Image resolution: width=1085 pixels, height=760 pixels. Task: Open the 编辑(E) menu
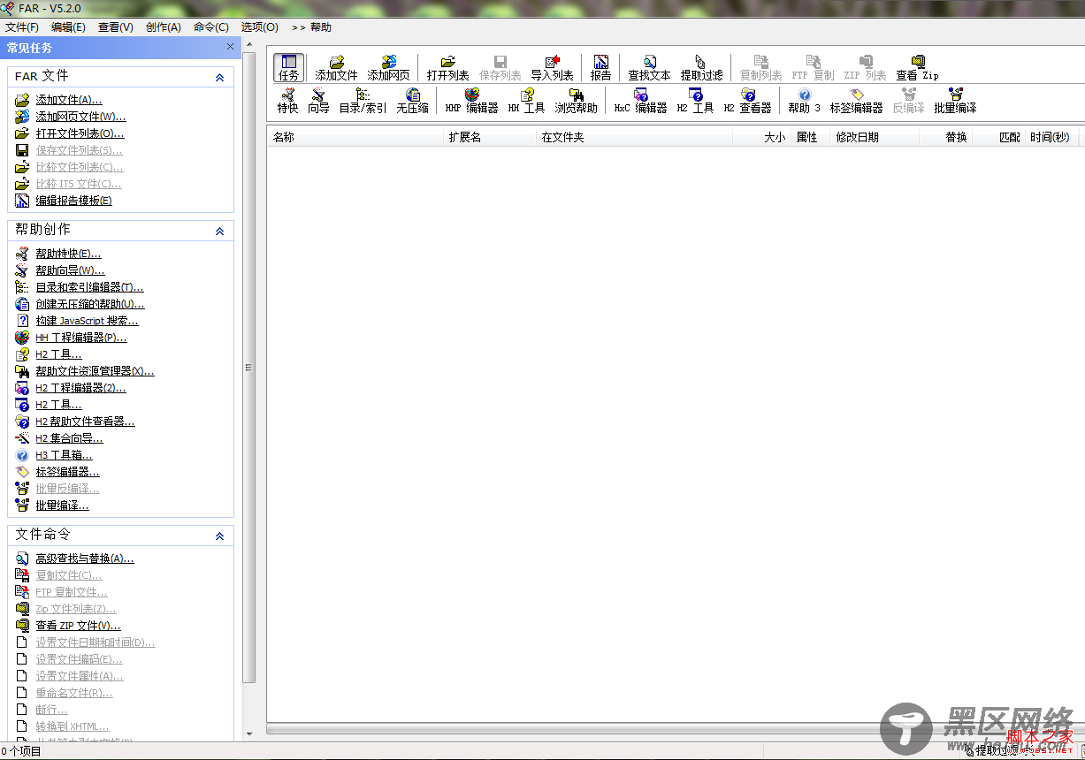tap(69, 27)
